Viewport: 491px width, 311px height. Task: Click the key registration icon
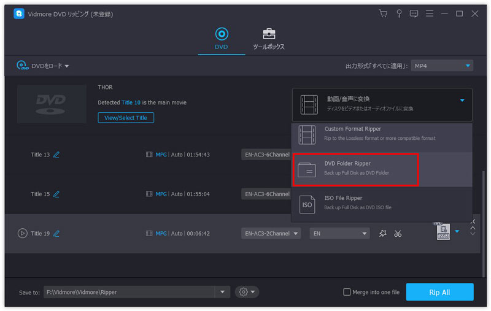coord(399,13)
